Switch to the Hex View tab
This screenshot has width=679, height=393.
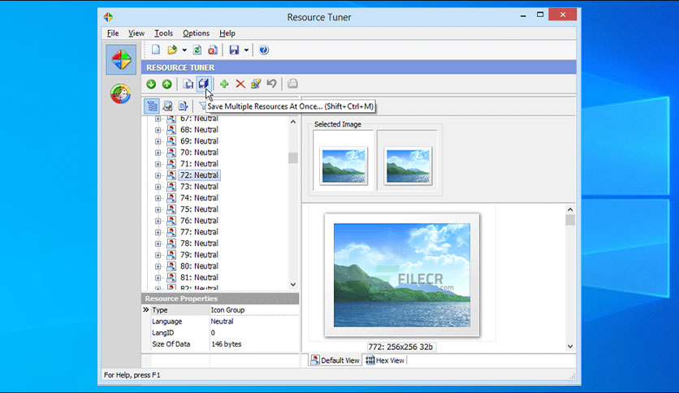pyautogui.click(x=384, y=360)
